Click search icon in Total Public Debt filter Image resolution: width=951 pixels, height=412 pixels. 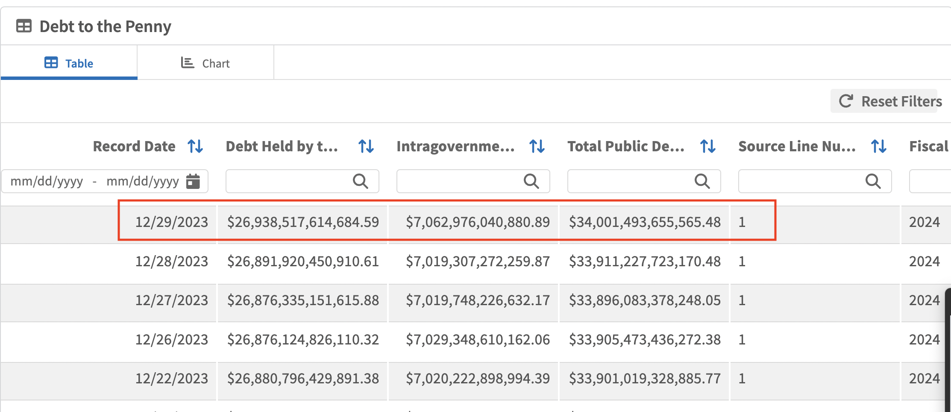702,181
